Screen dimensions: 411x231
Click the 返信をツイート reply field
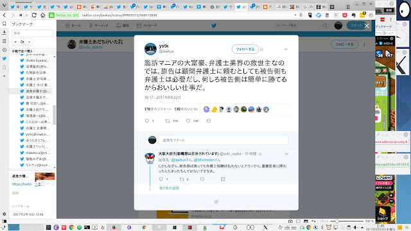(x=223, y=140)
